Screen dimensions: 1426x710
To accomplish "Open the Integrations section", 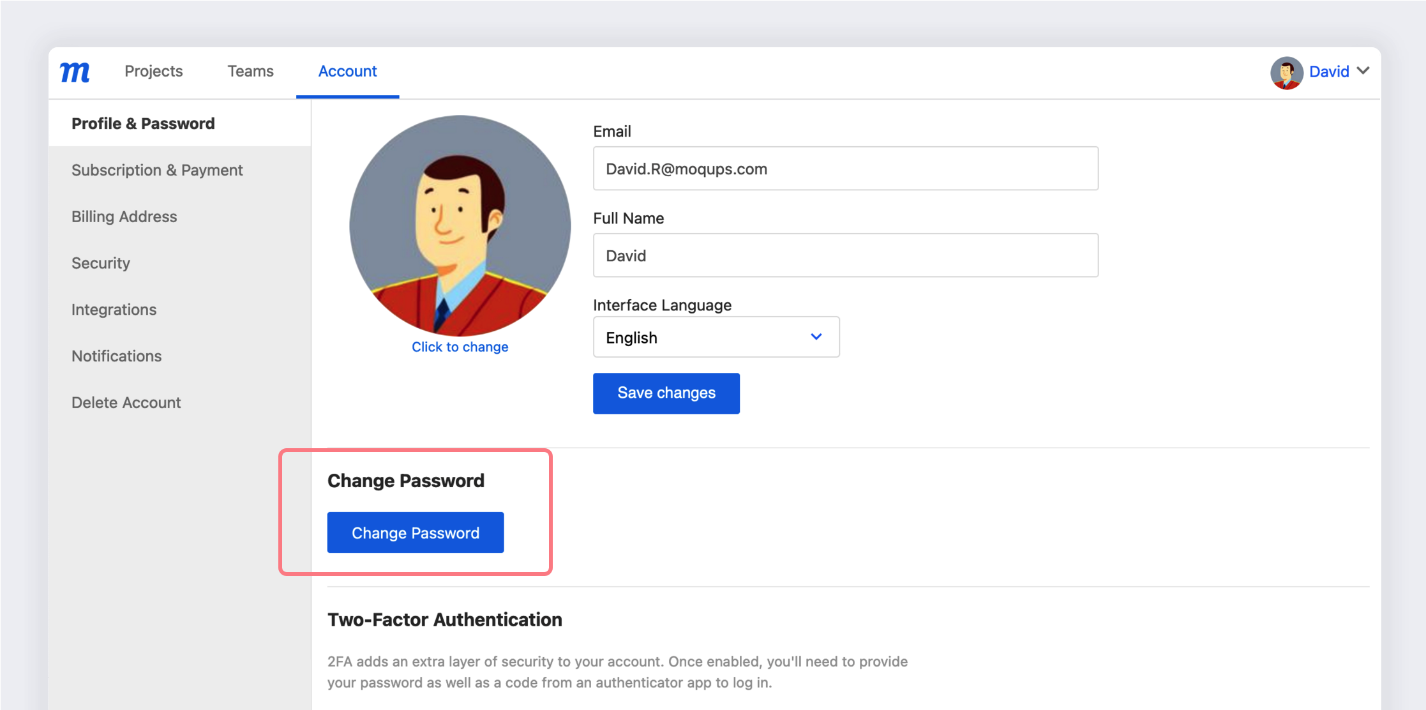I will click(114, 309).
